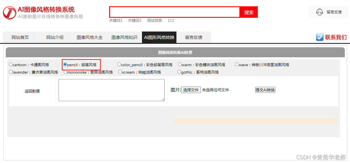Click the AI原始图片在线转各种图像风格 subtitle

click(51, 17)
